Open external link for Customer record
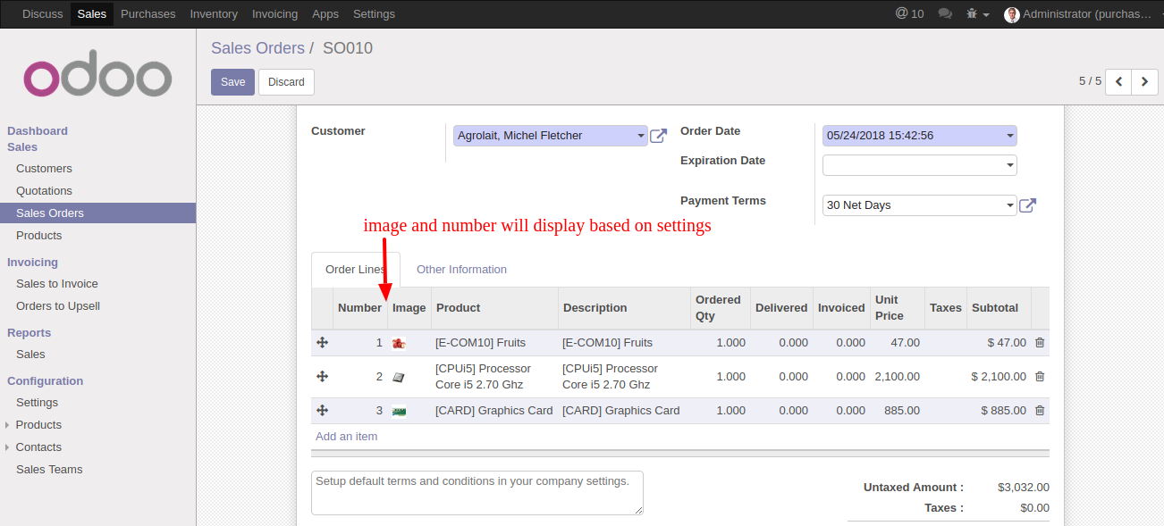Image resolution: width=1164 pixels, height=526 pixels. [x=658, y=136]
